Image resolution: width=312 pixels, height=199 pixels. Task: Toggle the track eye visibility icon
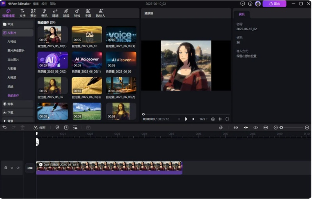[12, 168]
